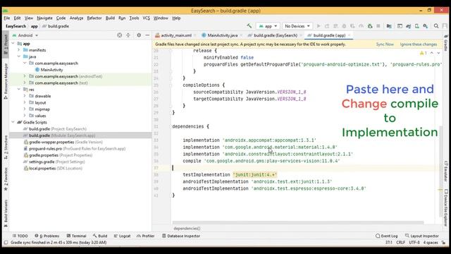Open the Project panel settings gear

(139, 35)
